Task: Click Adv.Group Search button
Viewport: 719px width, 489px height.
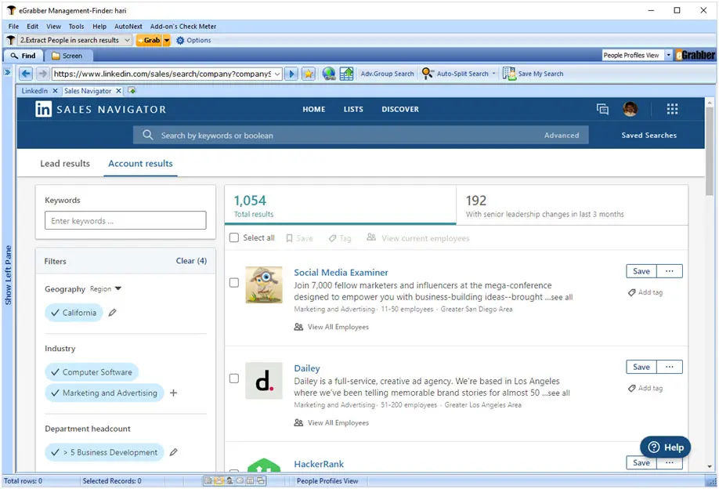Action: 387,74
